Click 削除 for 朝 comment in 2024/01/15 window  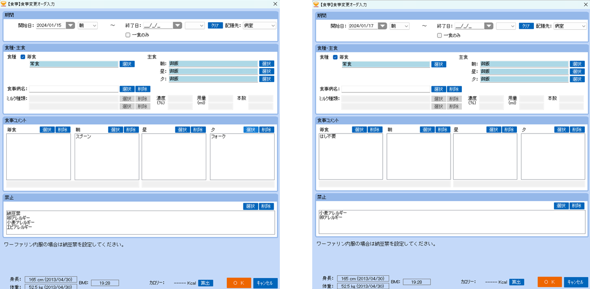point(131,129)
